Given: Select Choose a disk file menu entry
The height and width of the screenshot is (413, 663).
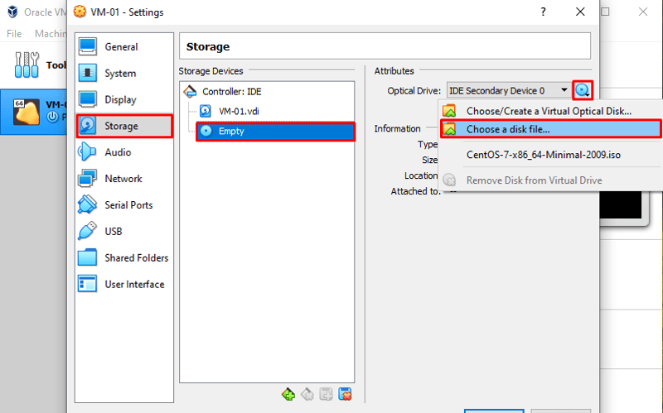Looking at the screenshot, I should click(x=550, y=129).
